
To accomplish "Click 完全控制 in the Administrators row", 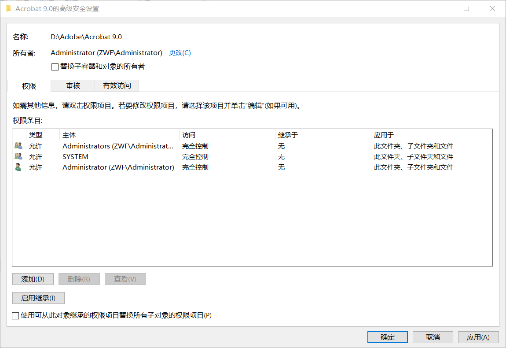I will click(x=195, y=146).
